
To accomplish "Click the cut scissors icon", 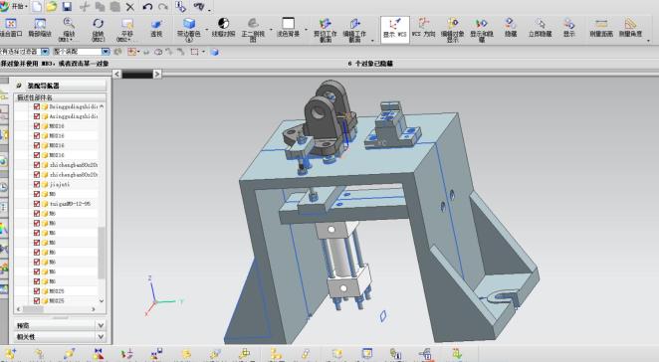I will (x=85, y=6).
